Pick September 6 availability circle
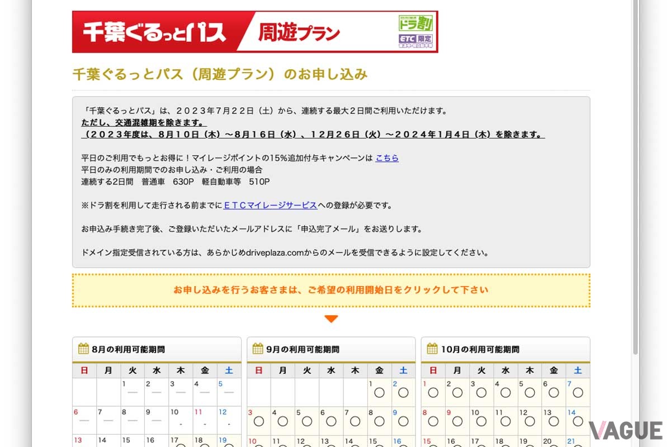 [331, 421]
